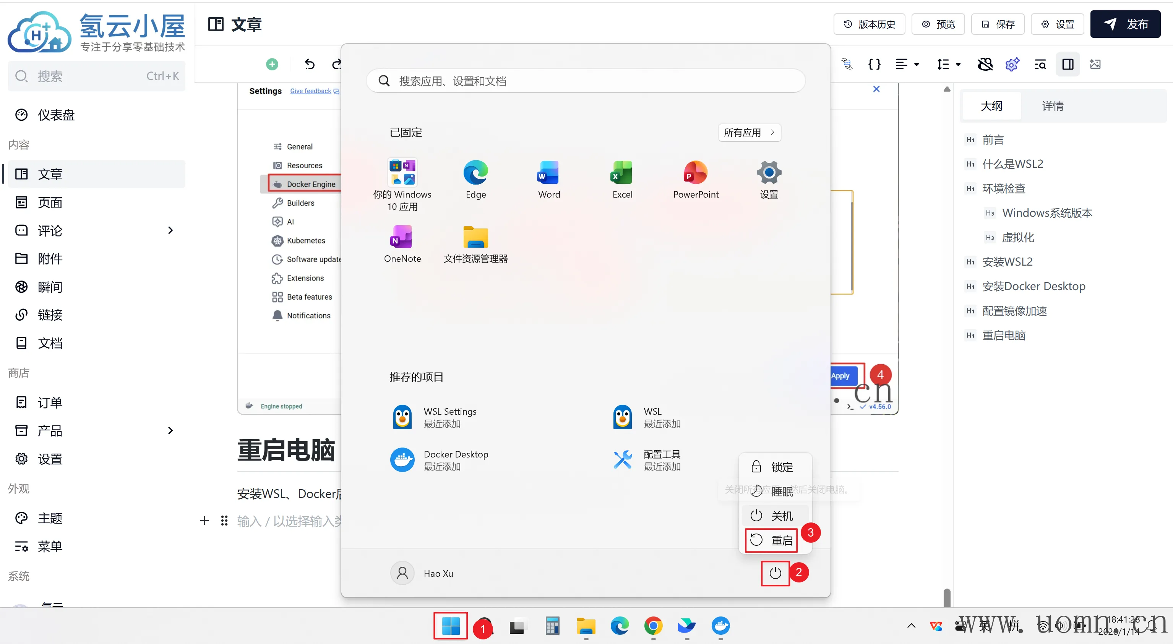Click the code block braces icon
Screen dimensions: 1173x644
pos(874,64)
